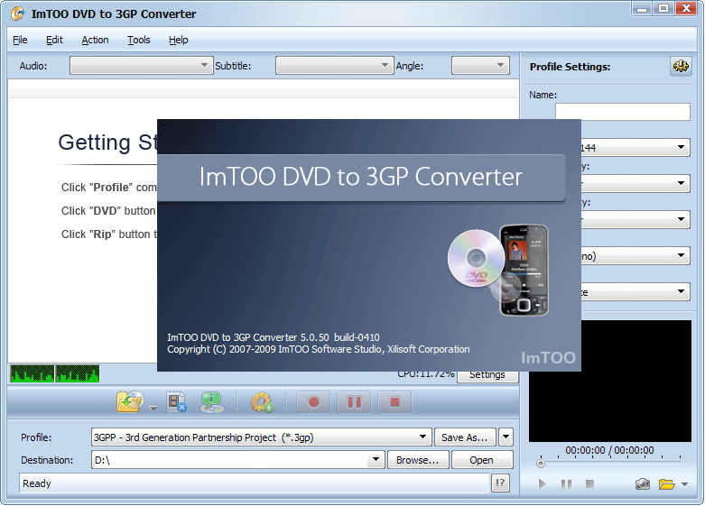Dismiss the ImTOO DVD to 3GP splash screen
The height and width of the screenshot is (506, 705).
pos(368,245)
